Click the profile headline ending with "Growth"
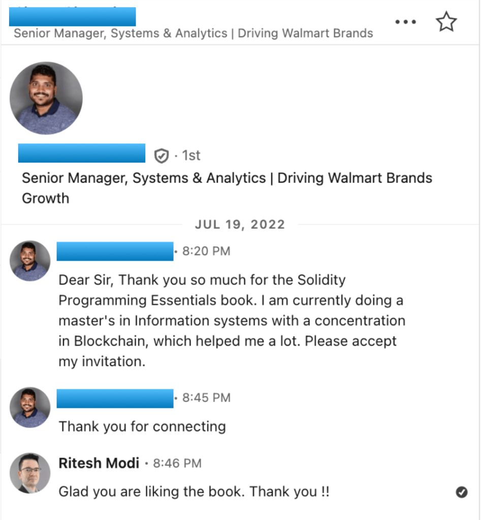481x520 pixels. tap(227, 188)
